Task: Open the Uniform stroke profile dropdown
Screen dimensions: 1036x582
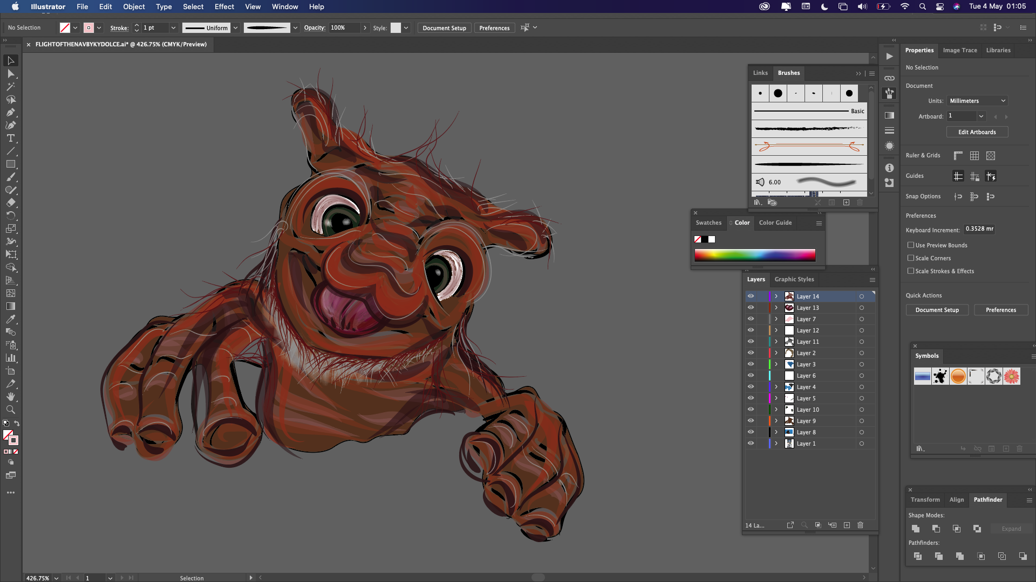Action: point(235,27)
